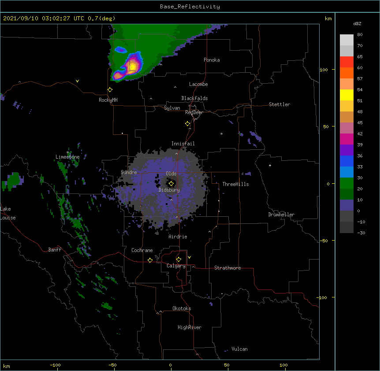Image resolution: width=380 pixels, height=371 pixels.
Task: Click the dBZ legend heading
Action: pos(357,23)
